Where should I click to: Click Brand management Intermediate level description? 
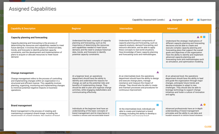point(138,112)
